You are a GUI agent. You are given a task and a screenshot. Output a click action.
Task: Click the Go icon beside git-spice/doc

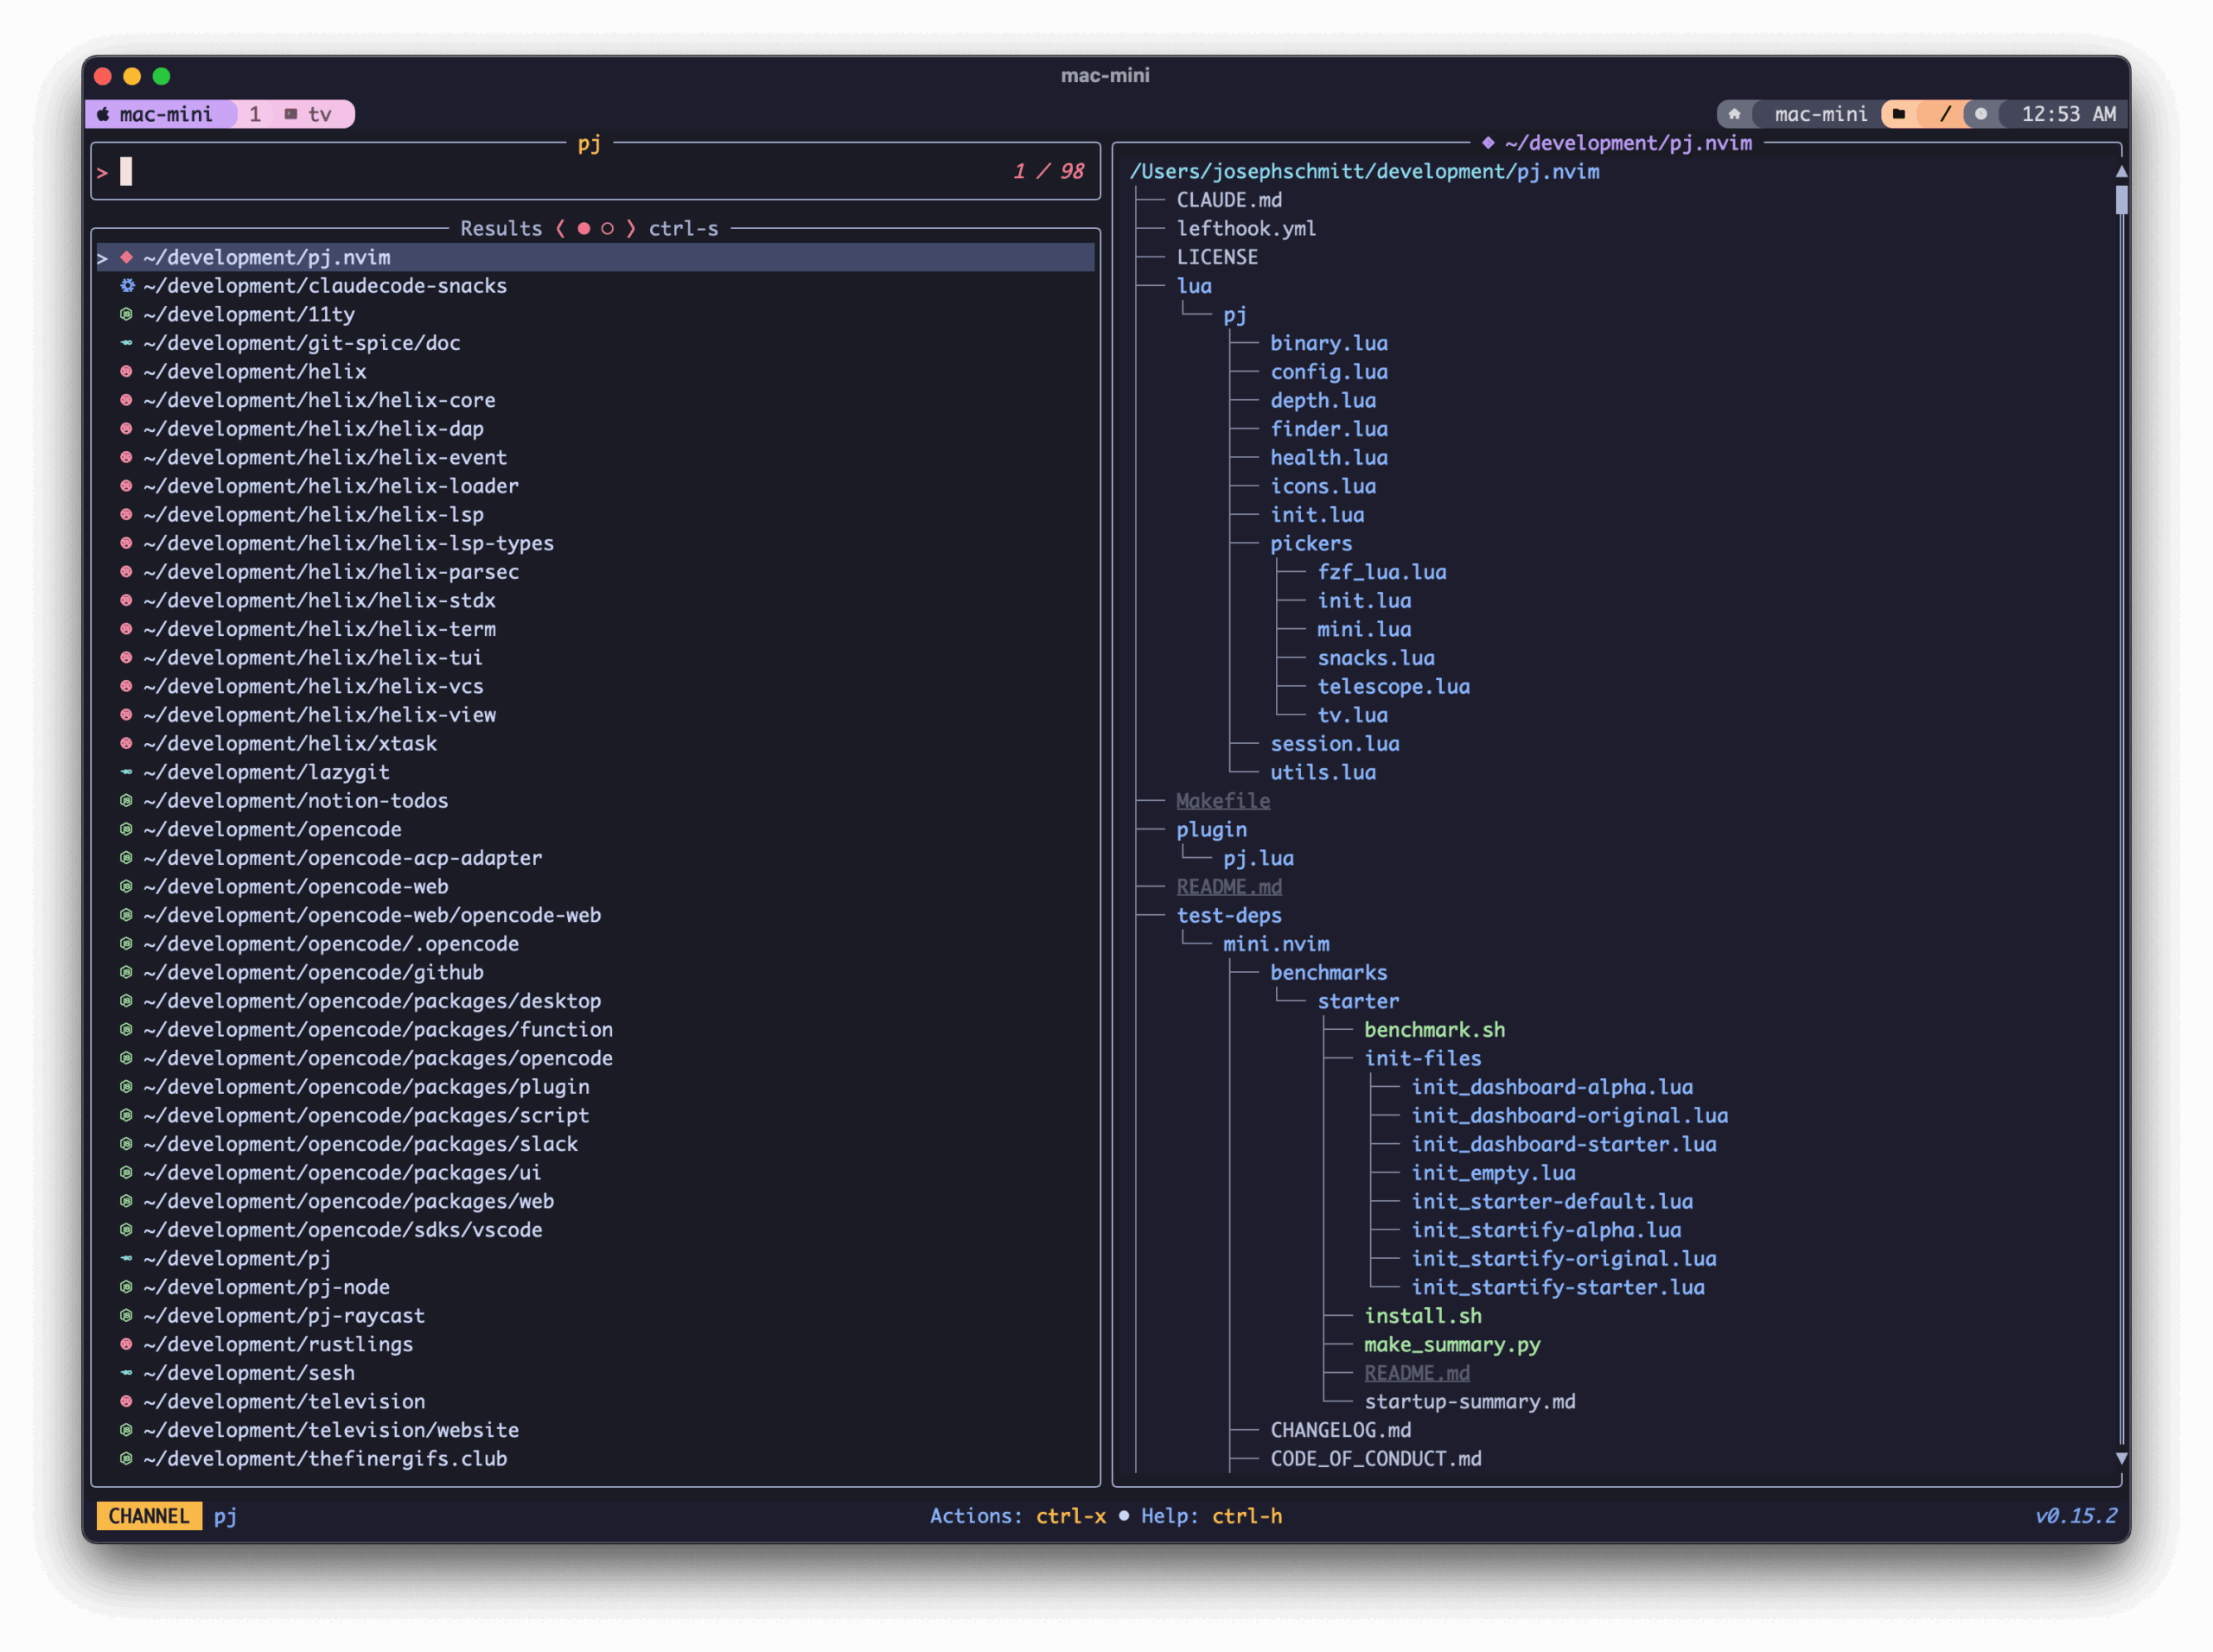coord(127,343)
